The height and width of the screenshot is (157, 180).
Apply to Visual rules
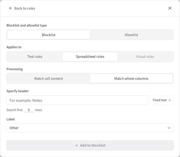(x=145, y=57)
